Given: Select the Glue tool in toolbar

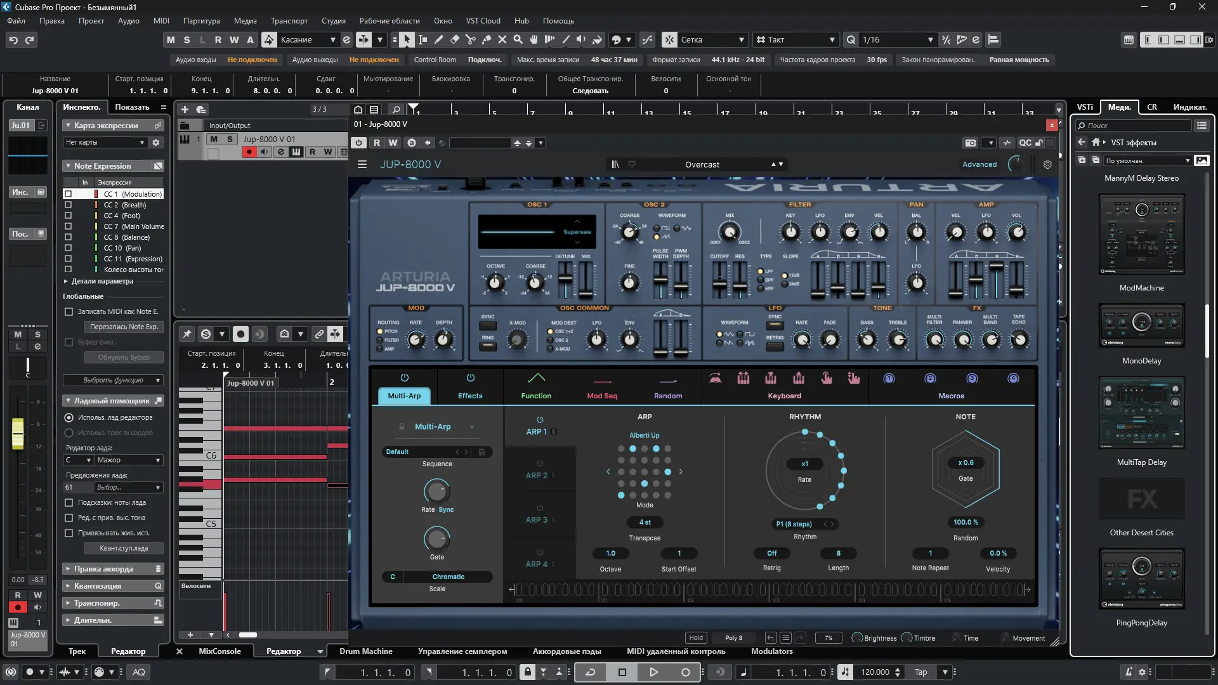Looking at the screenshot, I should [487, 39].
